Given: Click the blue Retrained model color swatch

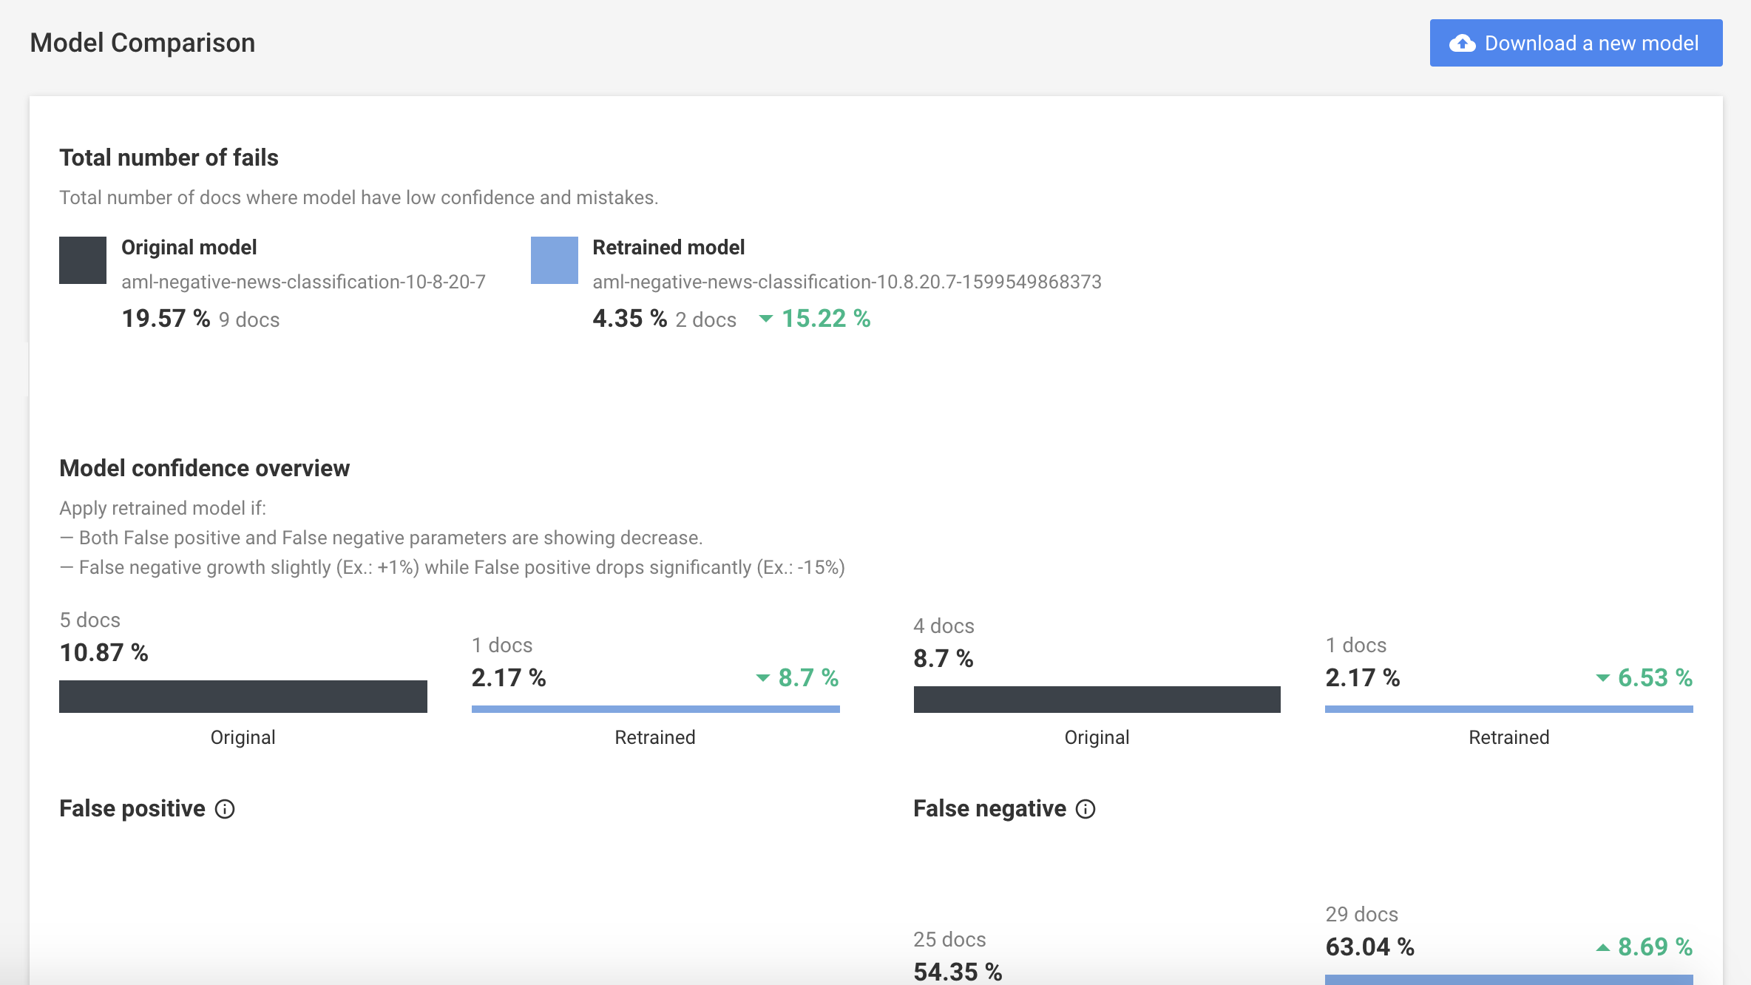Looking at the screenshot, I should [555, 260].
